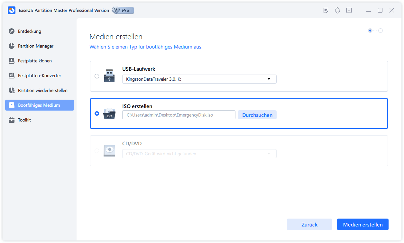
Task: Click the first step indicator dot
Action: [370, 31]
